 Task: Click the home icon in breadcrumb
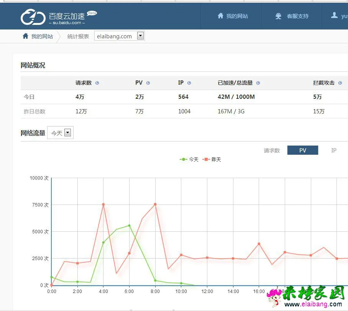coord(25,36)
